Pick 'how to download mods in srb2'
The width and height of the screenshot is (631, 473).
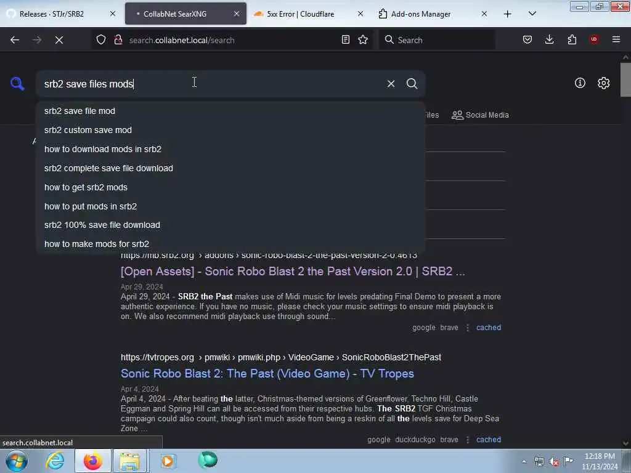coord(230,149)
